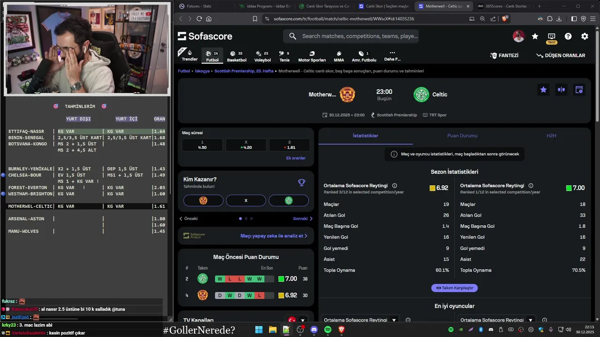Open info icon beside right Ortalama Sofascore Reytingi
Viewport: 600px width, 337px height.
(x=531, y=186)
